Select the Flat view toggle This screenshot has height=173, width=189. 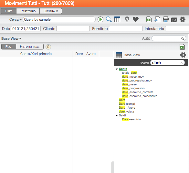tap(9, 47)
